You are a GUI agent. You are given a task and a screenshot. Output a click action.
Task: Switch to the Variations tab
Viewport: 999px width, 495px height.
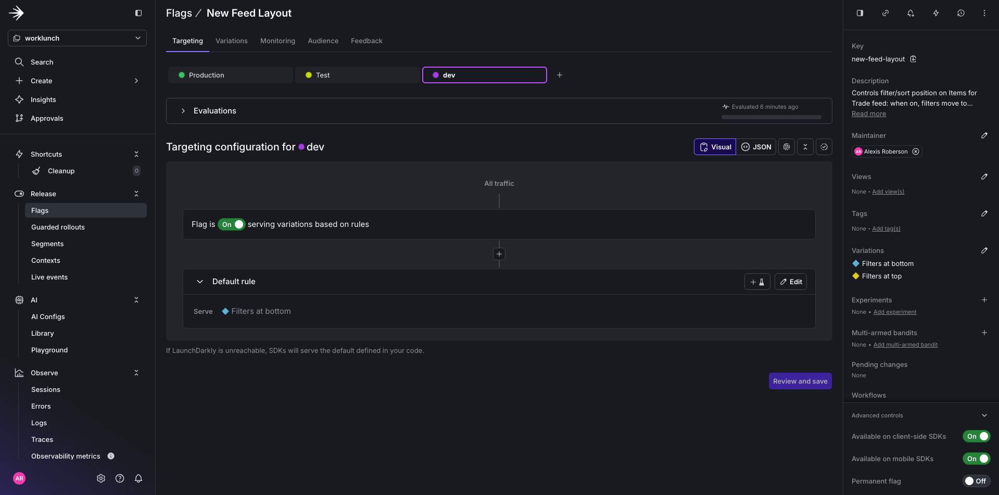pyautogui.click(x=231, y=41)
